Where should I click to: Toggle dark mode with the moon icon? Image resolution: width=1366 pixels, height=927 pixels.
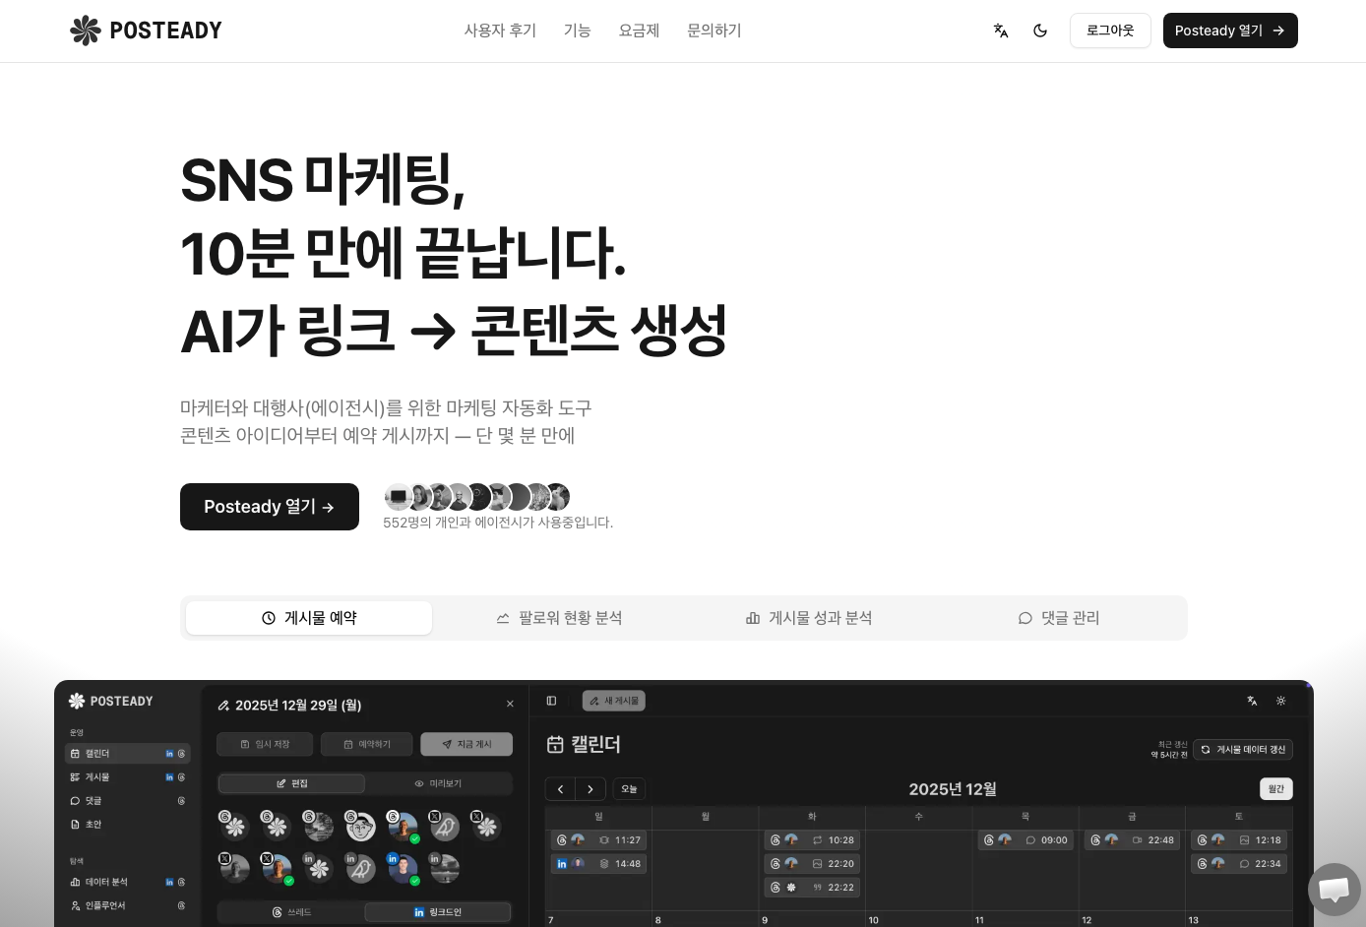pyautogui.click(x=1040, y=31)
